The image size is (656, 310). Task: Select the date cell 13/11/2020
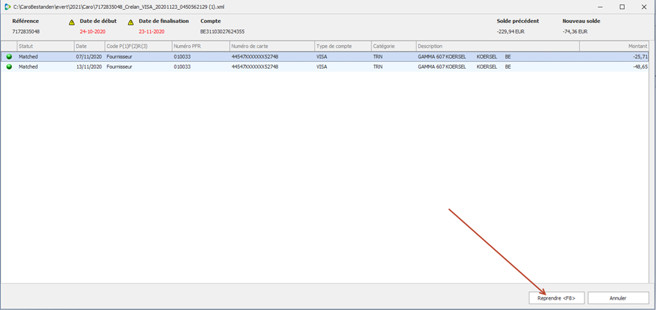[x=89, y=67]
